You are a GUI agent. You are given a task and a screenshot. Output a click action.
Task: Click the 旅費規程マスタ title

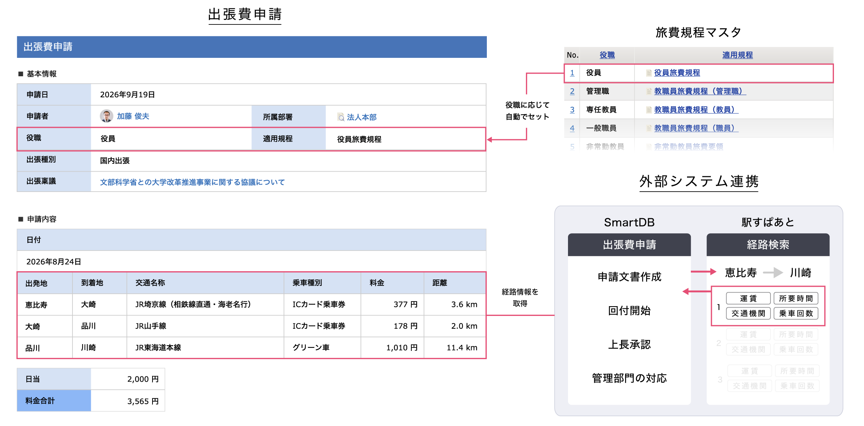tap(698, 33)
